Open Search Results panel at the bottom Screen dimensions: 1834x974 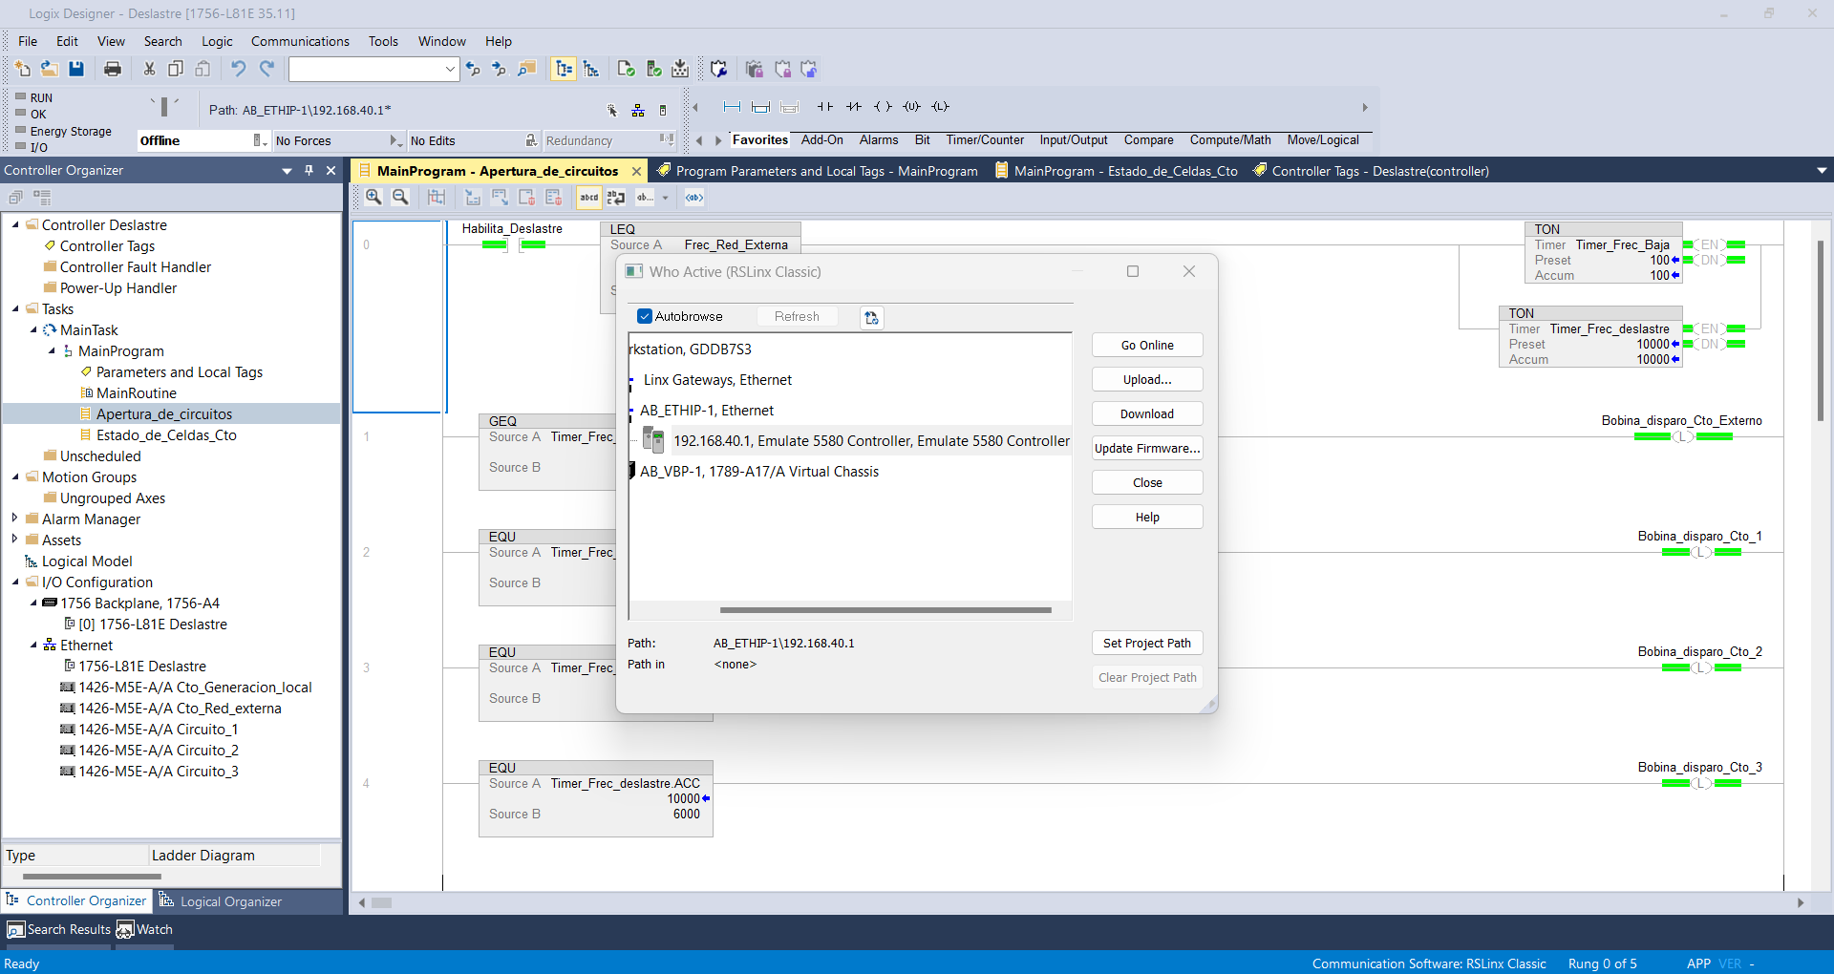click(x=59, y=930)
